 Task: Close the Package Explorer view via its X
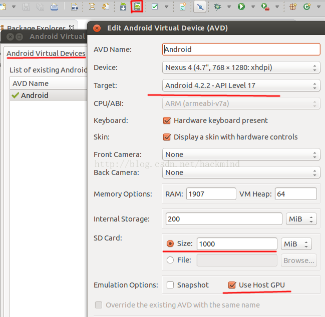(x=72, y=27)
